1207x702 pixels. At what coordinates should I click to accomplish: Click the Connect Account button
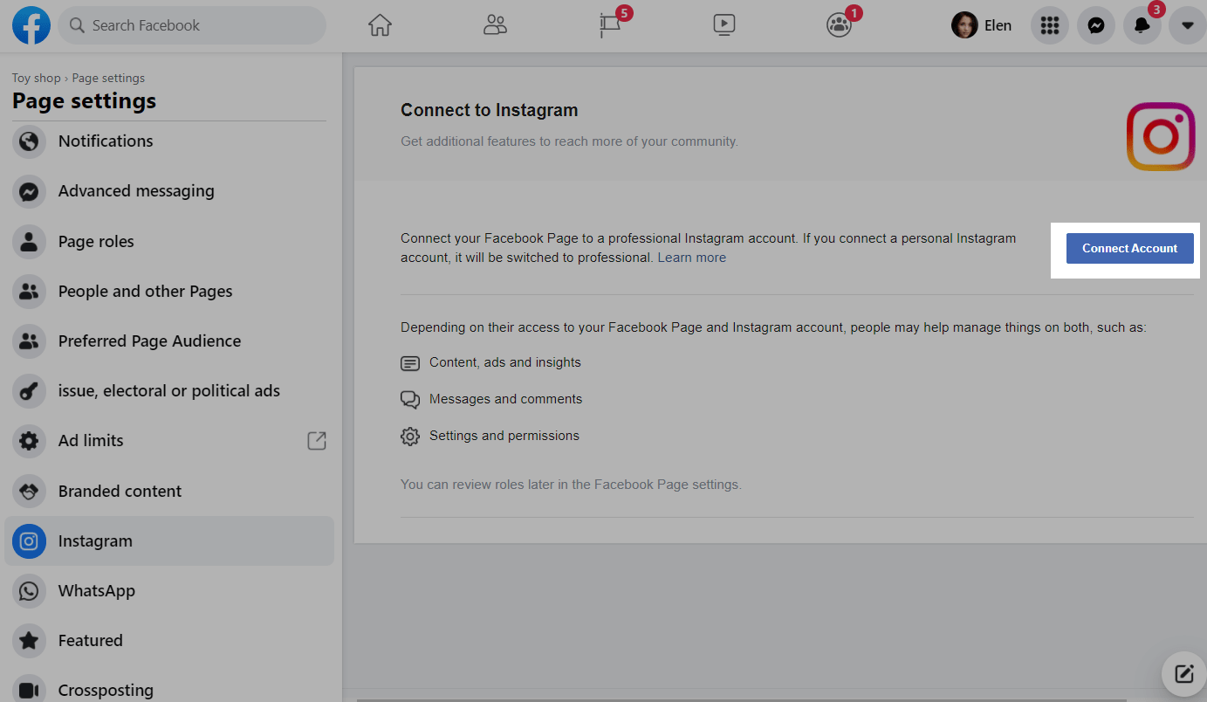[1130, 248]
